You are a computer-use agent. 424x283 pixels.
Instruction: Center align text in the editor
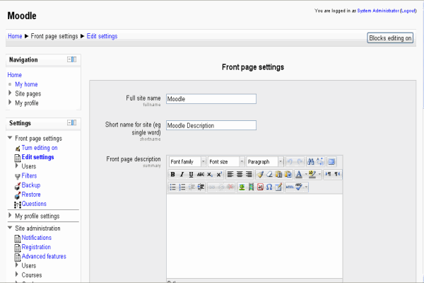click(x=240, y=174)
